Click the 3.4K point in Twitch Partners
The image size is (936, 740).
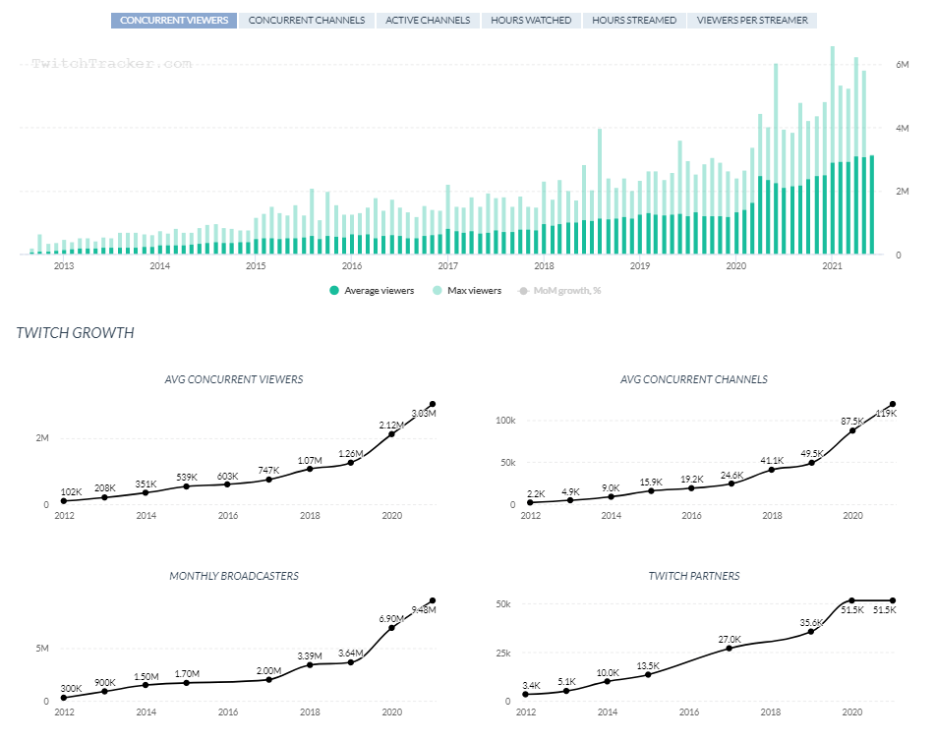click(525, 694)
